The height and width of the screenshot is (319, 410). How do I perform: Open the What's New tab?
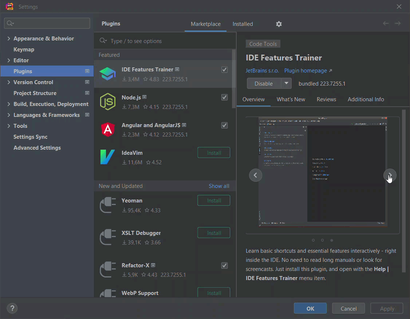(291, 99)
